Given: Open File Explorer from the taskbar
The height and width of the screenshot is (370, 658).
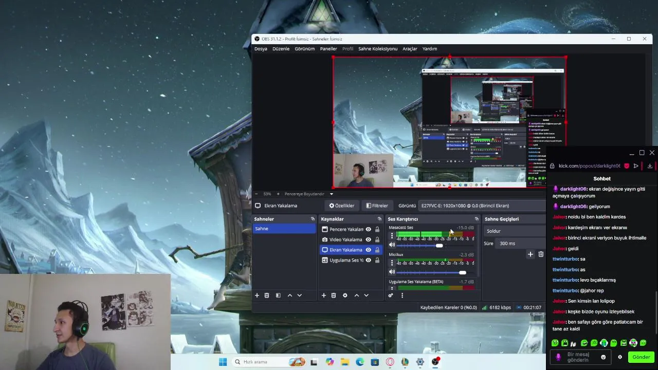Looking at the screenshot, I should [345, 362].
